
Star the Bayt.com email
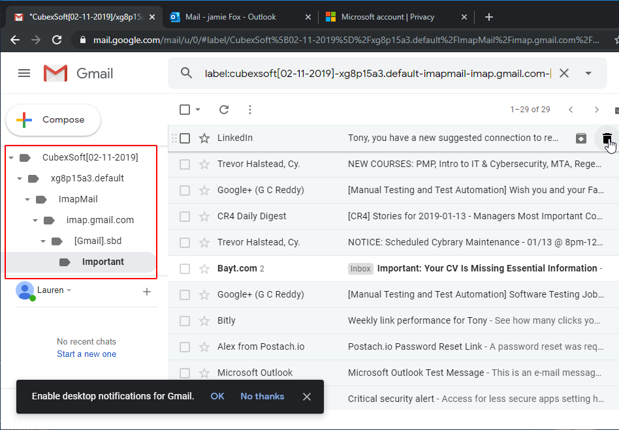(x=204, y=269)
